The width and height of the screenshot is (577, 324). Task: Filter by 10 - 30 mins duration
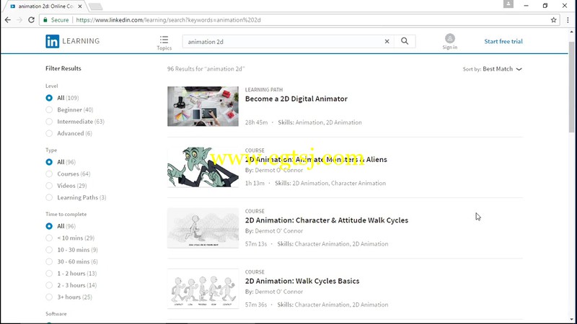click(49, 250)
